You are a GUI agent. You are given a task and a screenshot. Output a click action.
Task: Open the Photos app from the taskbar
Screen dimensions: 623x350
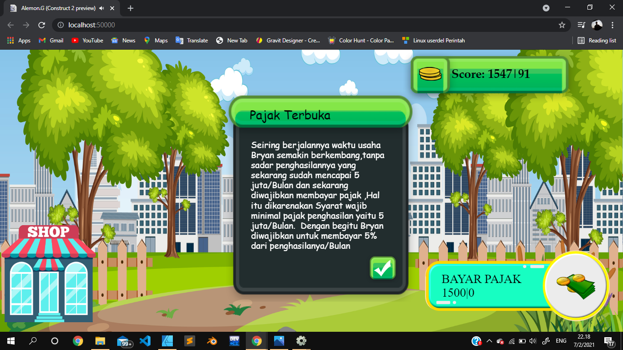tap(279, 341)
